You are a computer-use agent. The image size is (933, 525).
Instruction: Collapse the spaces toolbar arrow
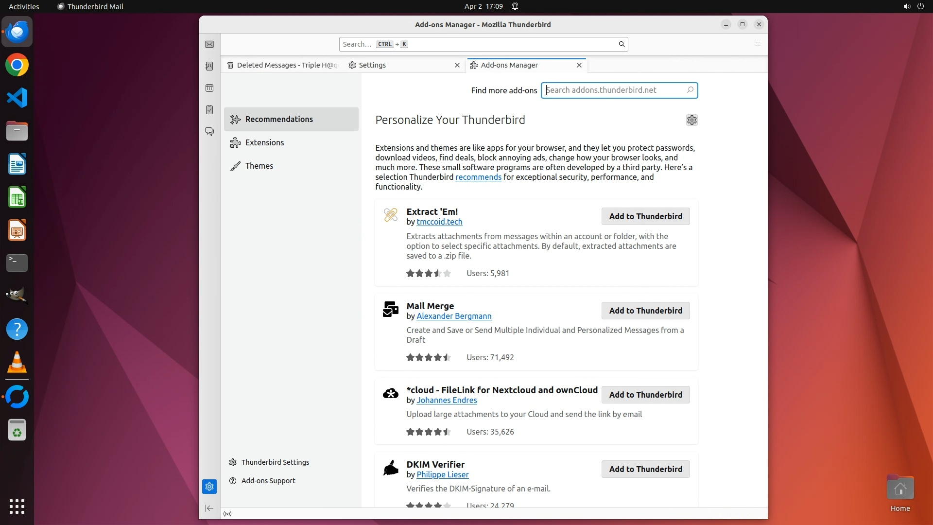pyautogui.click(x=209, y=508)
